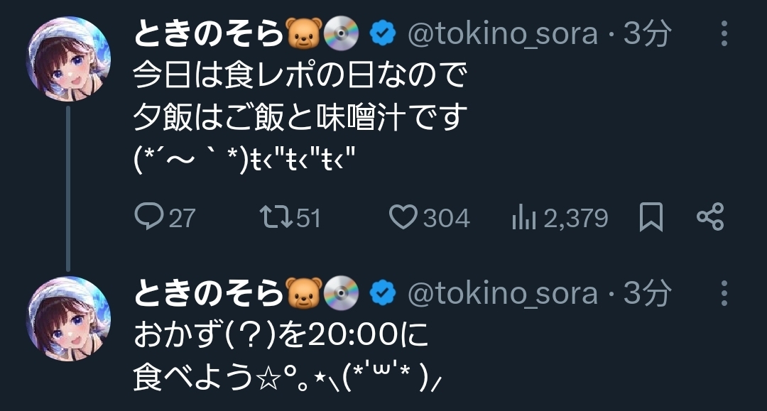Open the first tweet's profile avatar
Screen dimensions: 767x411
[68, 59]
